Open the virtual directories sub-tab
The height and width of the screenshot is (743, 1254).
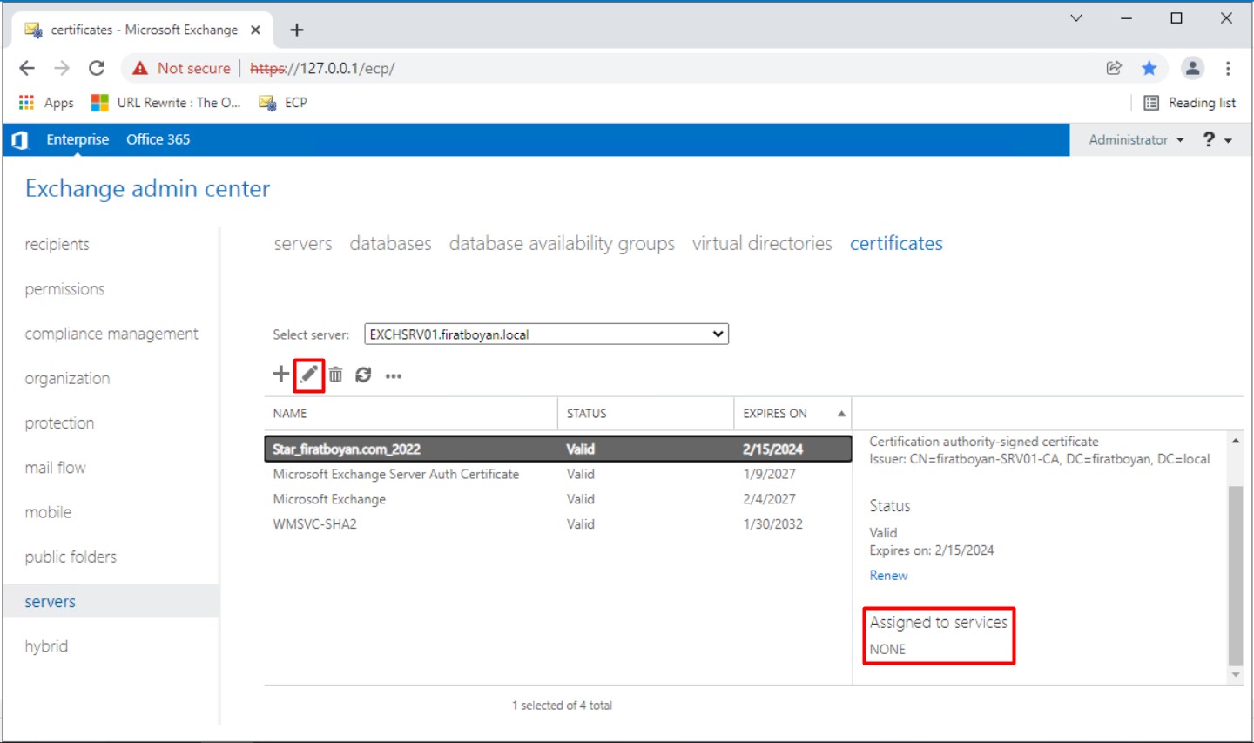[x=762, y=244]
